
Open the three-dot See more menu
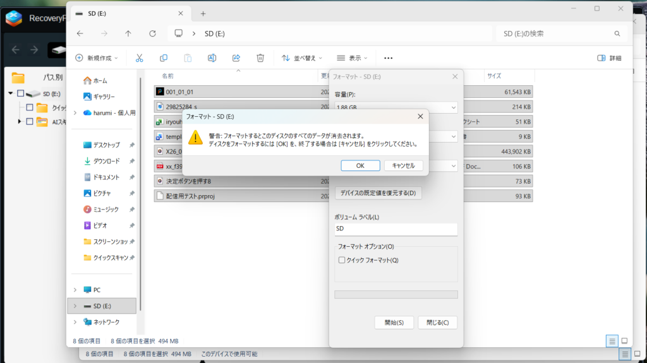[388, 58]
